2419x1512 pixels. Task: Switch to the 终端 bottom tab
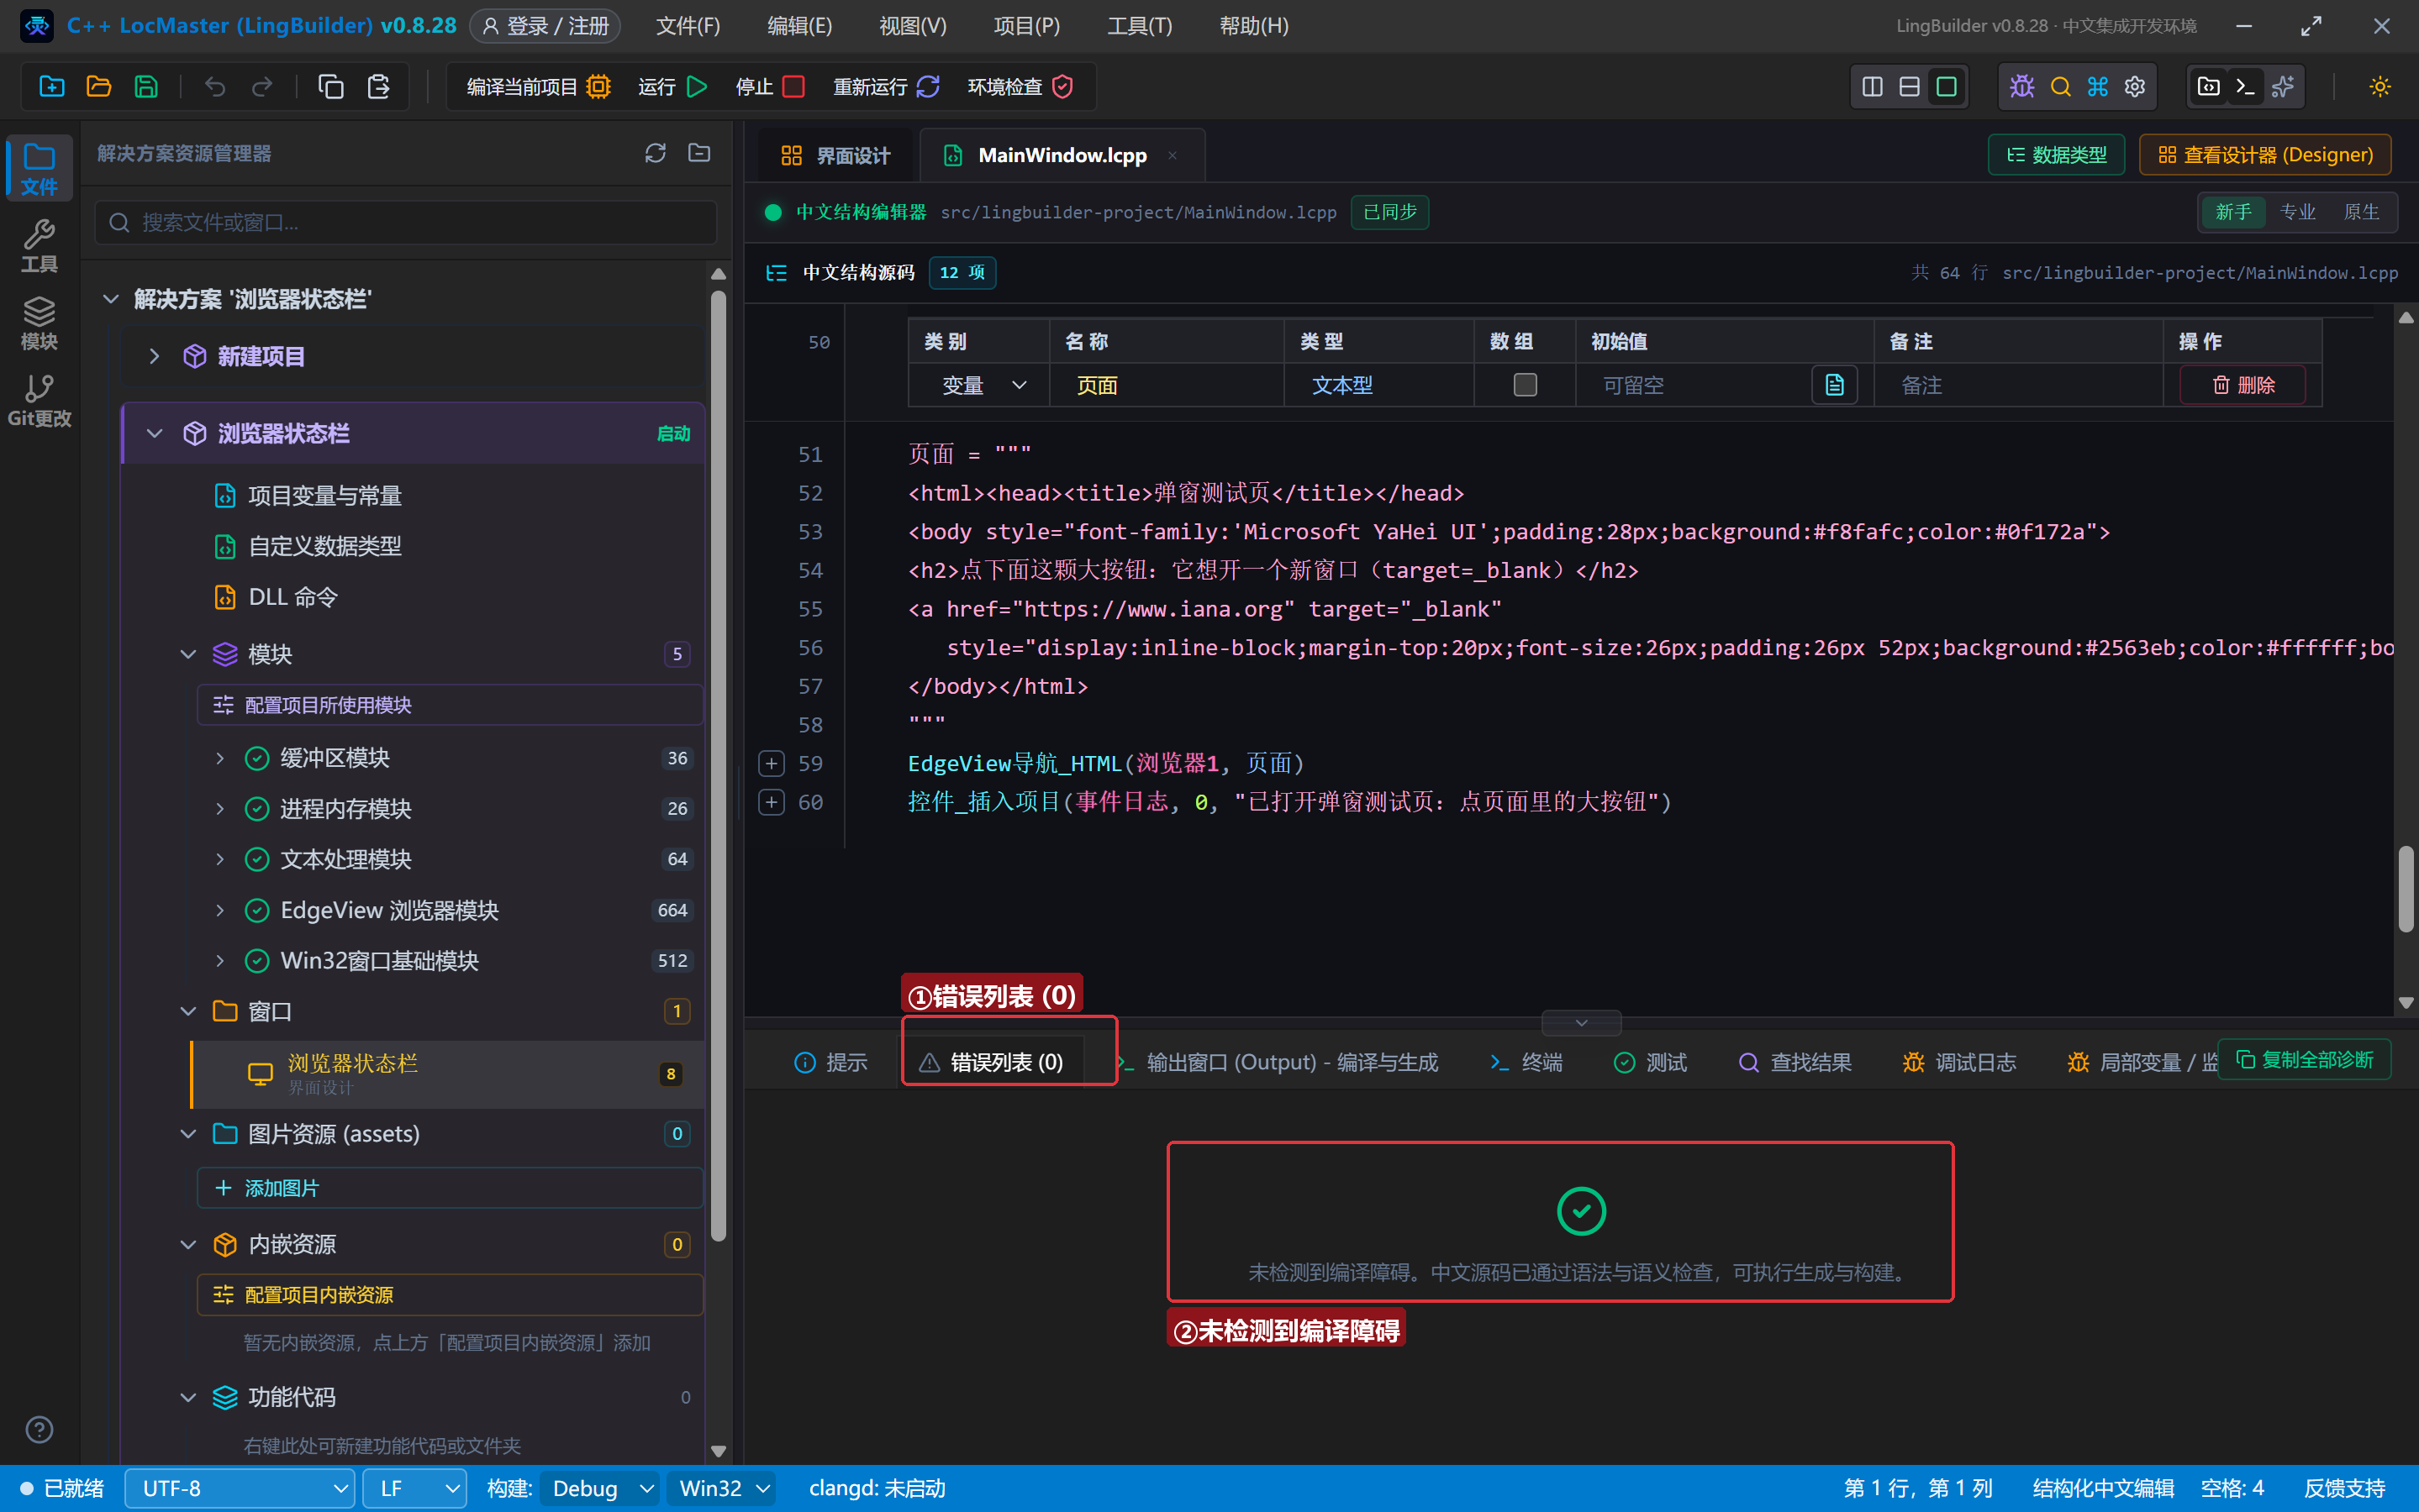(x=1525, y=1062)
